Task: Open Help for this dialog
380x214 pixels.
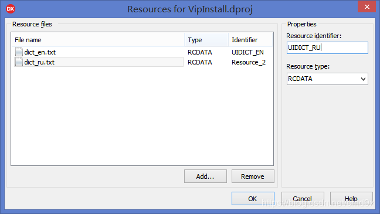Action: (x=351, y=199)
